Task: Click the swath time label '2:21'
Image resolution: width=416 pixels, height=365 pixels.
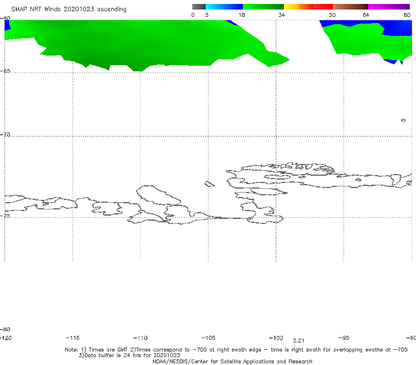Action: point(299,341)
